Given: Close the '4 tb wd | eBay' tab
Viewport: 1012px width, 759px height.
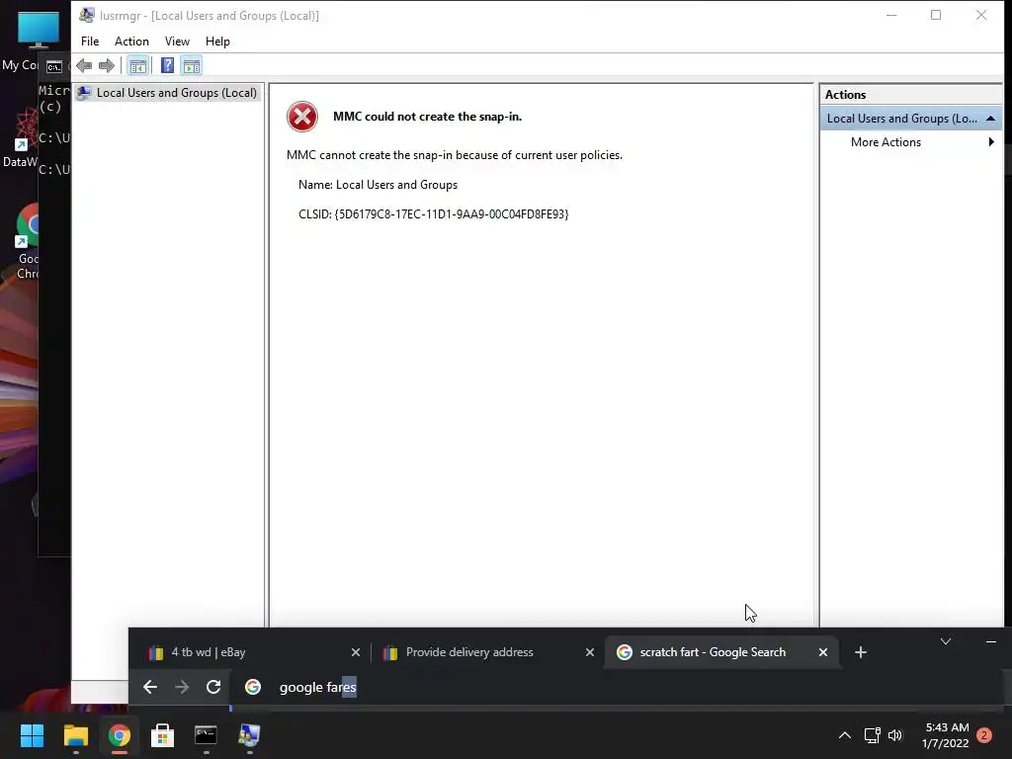Looking at the screenshot, I should pyautogui.click(x=355, y=652).
